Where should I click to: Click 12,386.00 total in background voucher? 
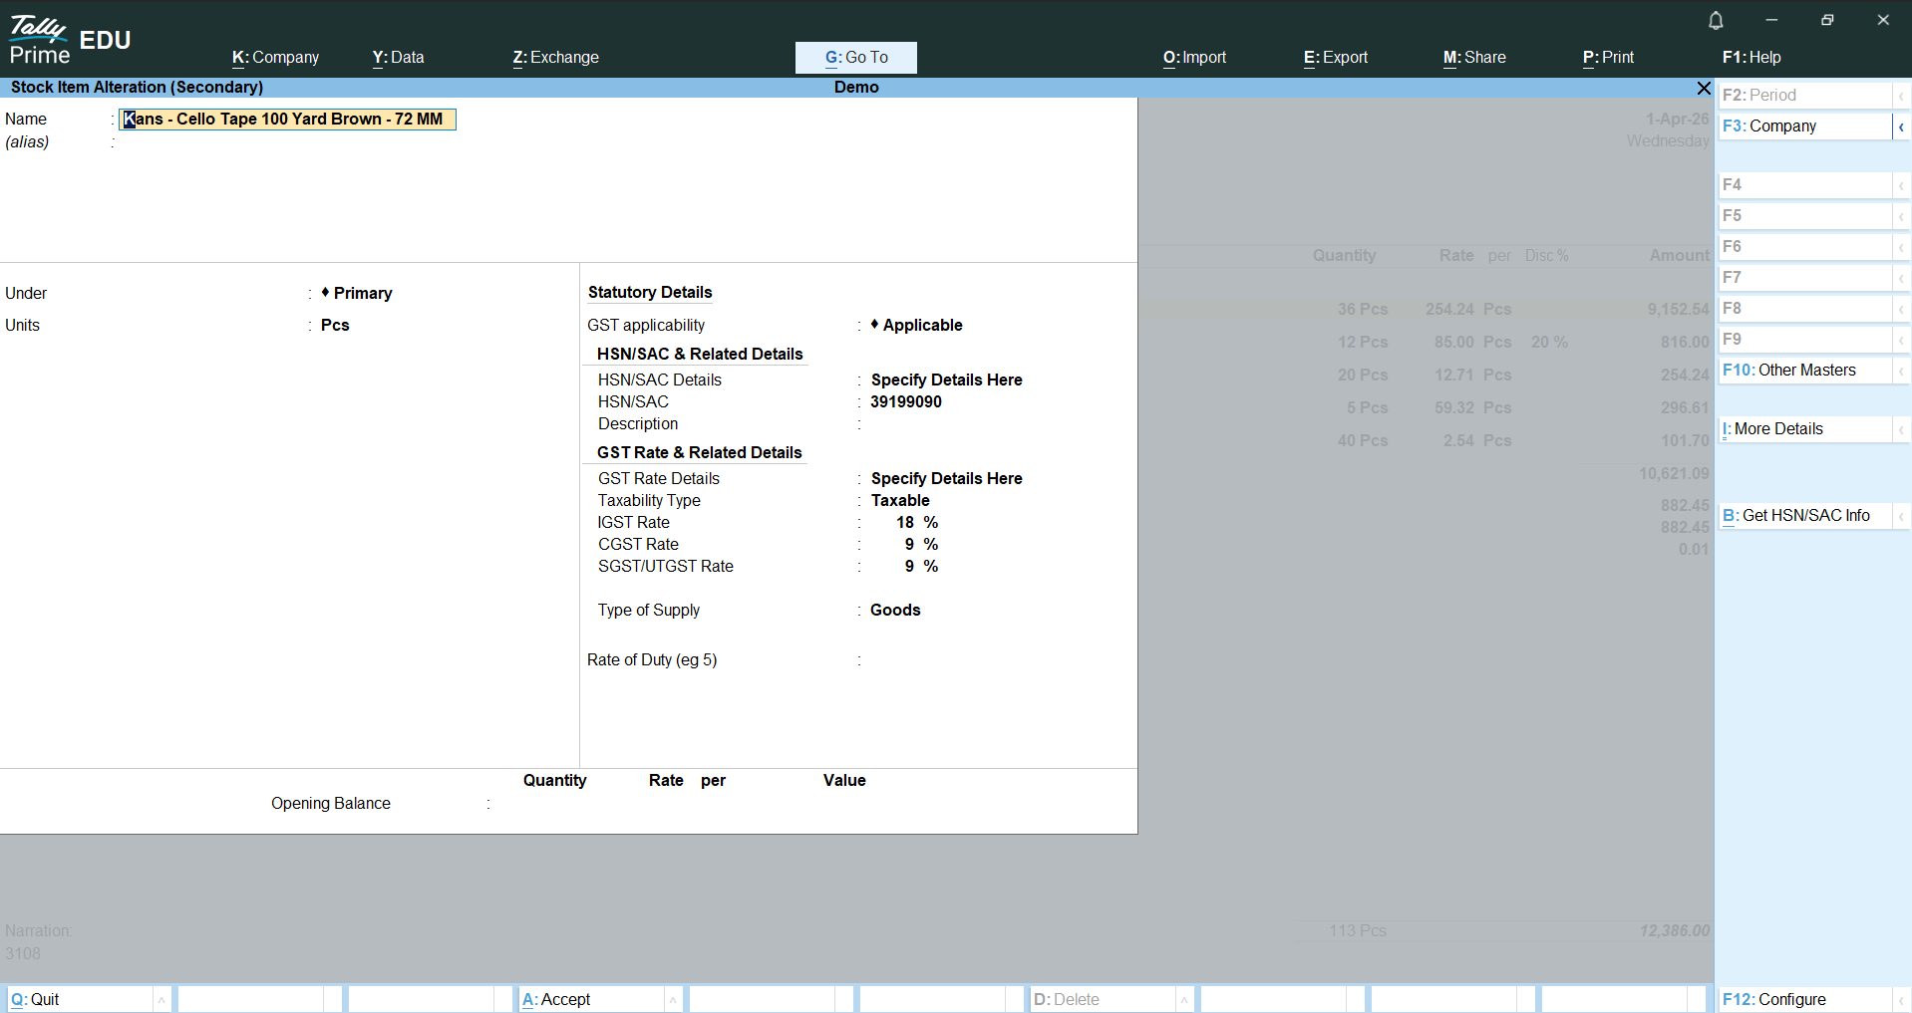(x=1675, y=930)
